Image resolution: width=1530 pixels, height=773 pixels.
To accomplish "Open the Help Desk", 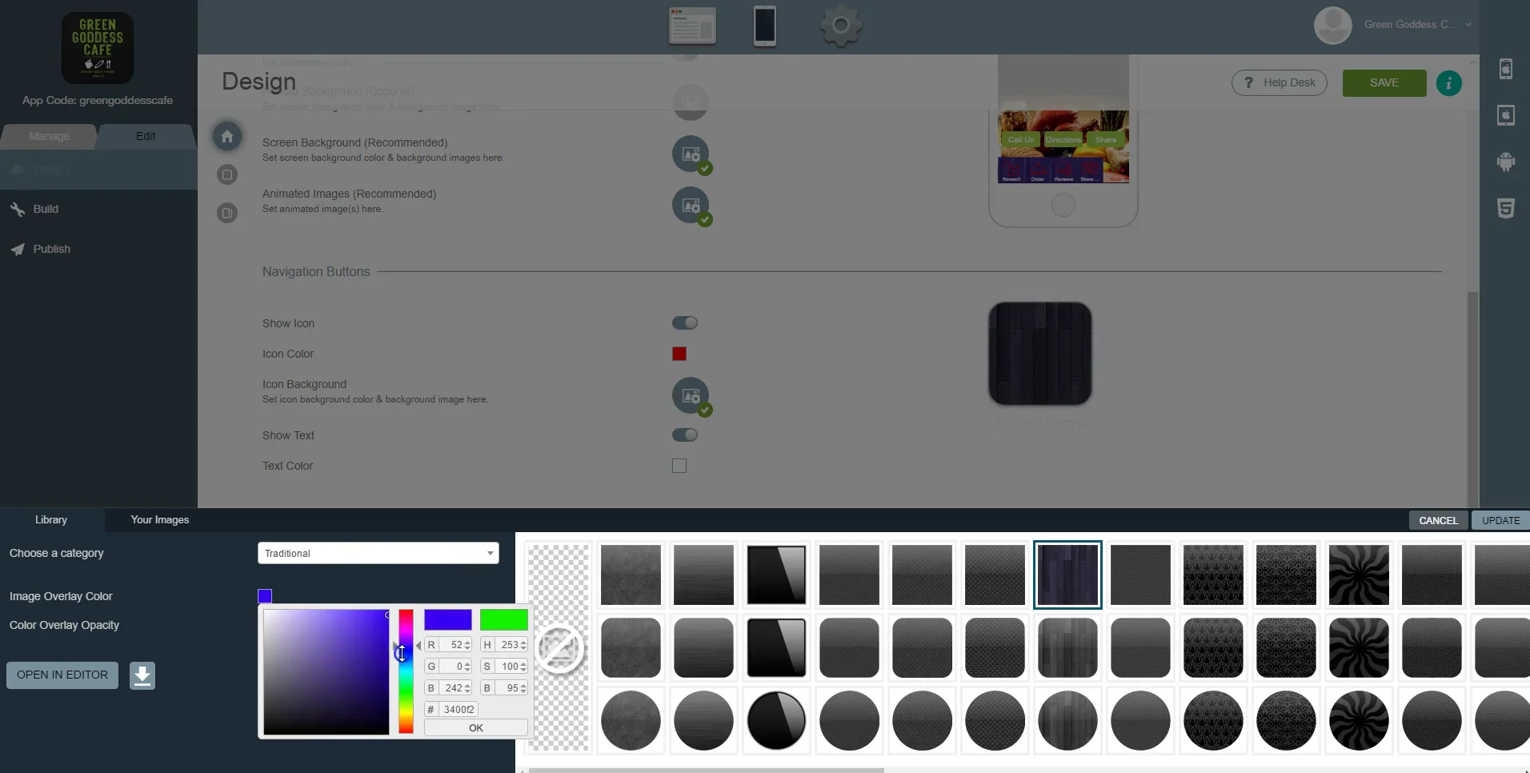I will 1279,82.
